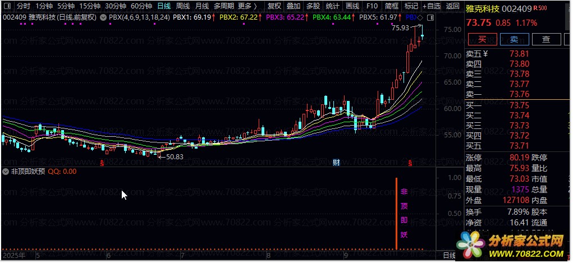Toggle 简框 simple frame view
The image size is (573, 263).
click(x=392, y=6)
